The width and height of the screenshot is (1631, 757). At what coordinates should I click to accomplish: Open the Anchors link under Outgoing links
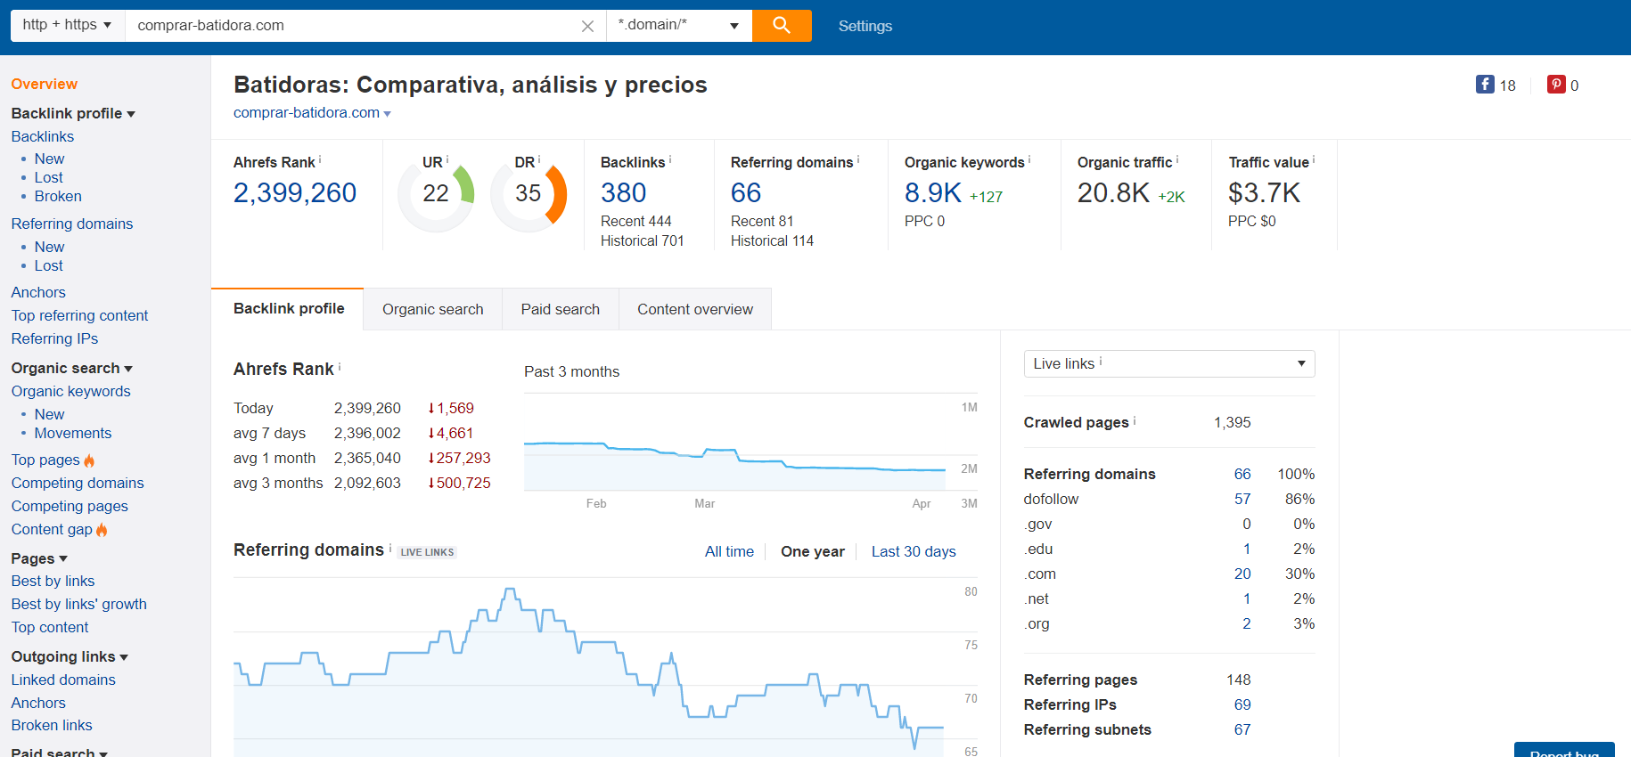coord(38,703)
